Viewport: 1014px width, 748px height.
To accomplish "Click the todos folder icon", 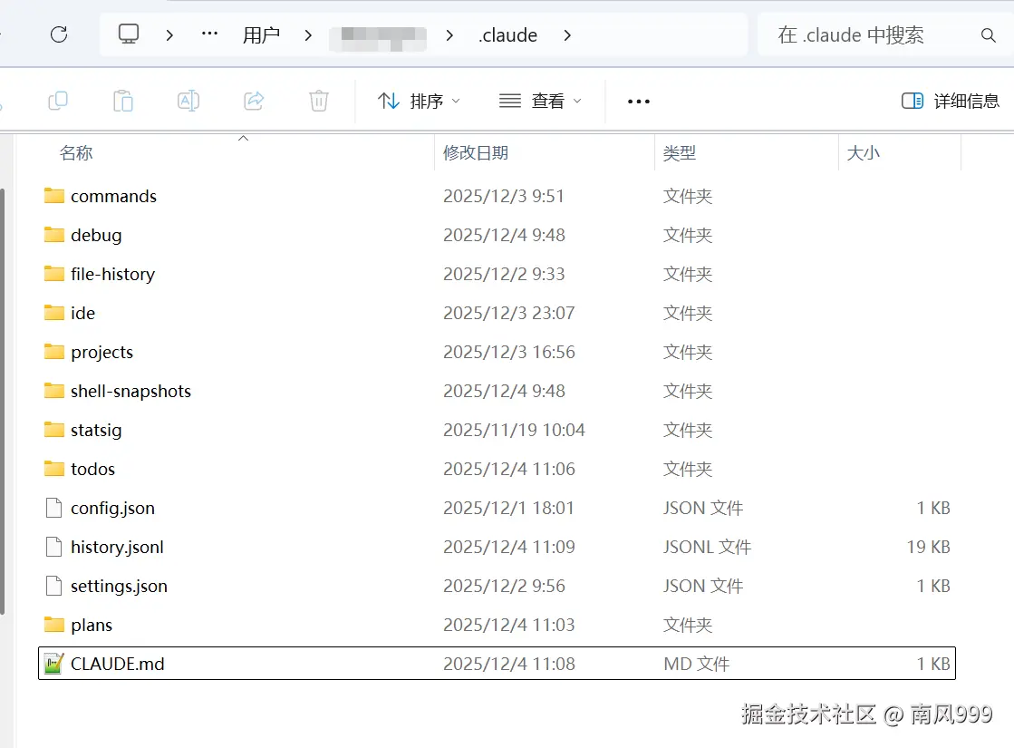I will [54, 469].
